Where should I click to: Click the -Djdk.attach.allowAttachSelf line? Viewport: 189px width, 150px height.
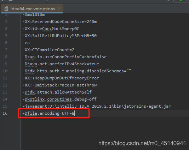click(57, 92)
